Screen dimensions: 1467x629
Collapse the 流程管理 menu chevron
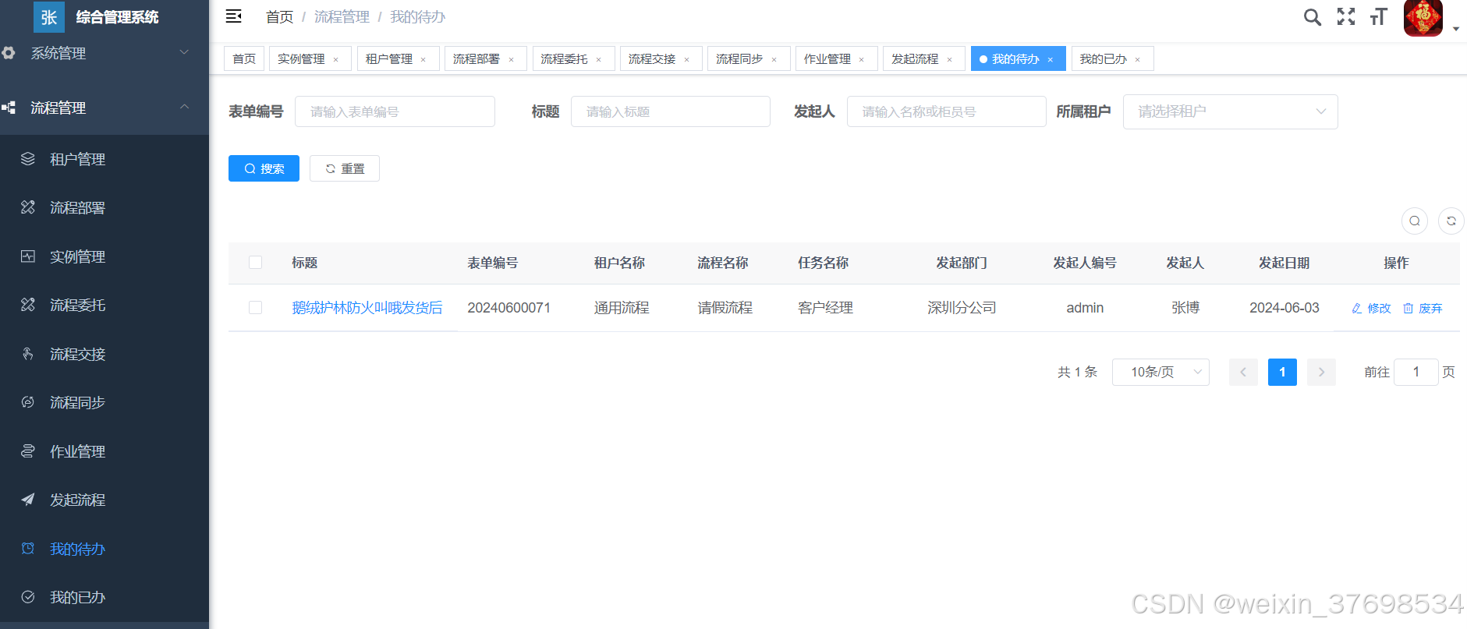(185, 107)
